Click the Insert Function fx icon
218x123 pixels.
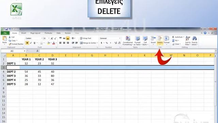pyautogui.click(x=37, y=51)
